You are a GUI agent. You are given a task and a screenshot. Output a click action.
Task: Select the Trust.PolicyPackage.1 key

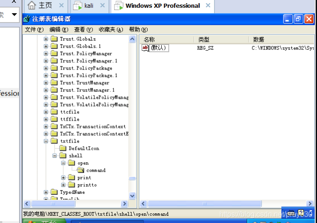click(88, 75)
